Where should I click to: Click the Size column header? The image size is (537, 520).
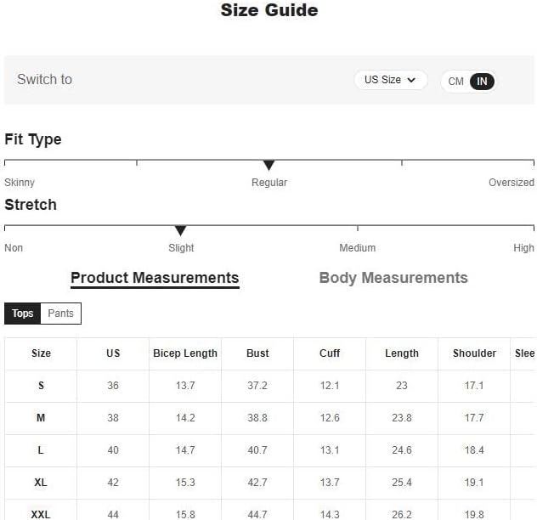(x=41, y=353)
